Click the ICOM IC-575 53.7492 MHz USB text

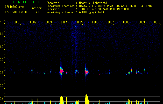click(x=104, y=9)
